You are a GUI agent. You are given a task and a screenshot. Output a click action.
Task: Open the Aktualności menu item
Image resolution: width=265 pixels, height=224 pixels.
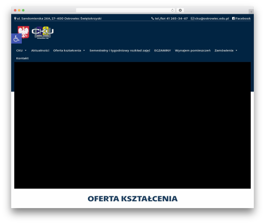[x=40, y=50]
